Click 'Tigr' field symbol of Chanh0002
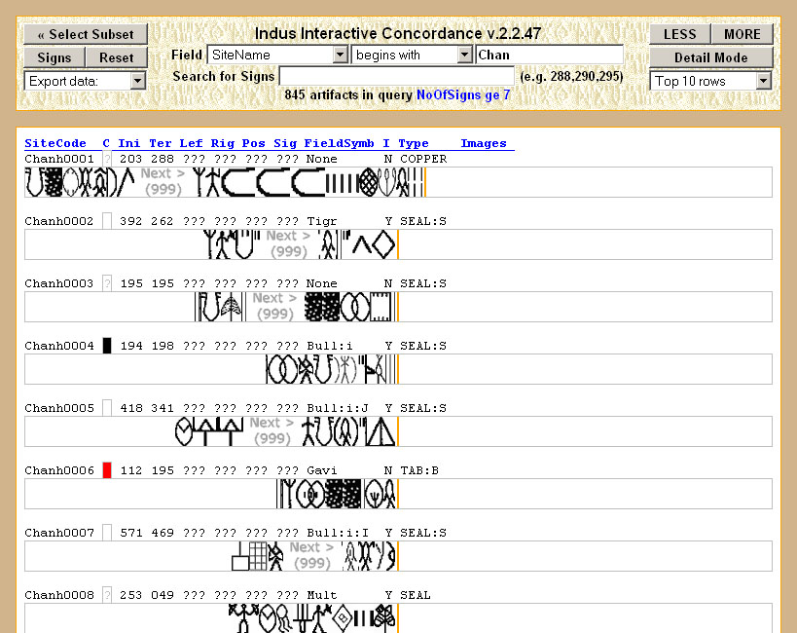Screen dimensions: 797x633 [322, 221]
